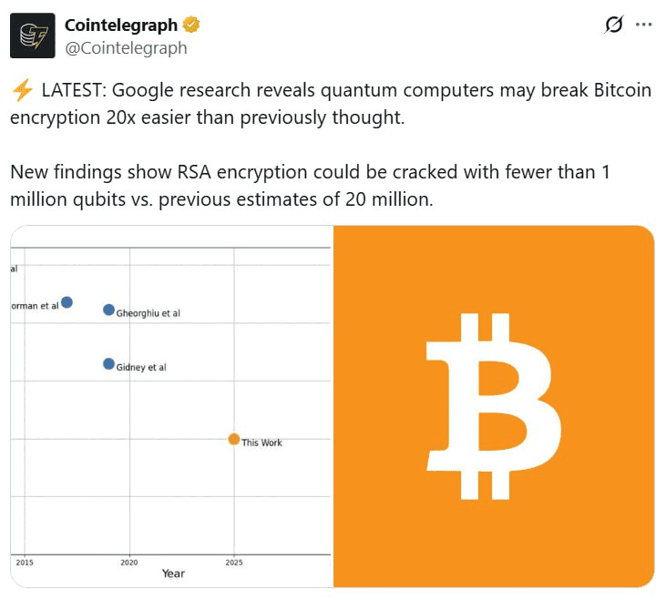
Task: Click the 2025 axis tick label
Action: point(234,563)
